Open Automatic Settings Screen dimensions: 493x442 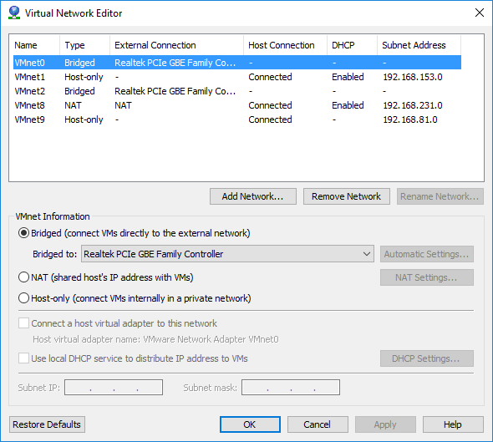[427, 254]
